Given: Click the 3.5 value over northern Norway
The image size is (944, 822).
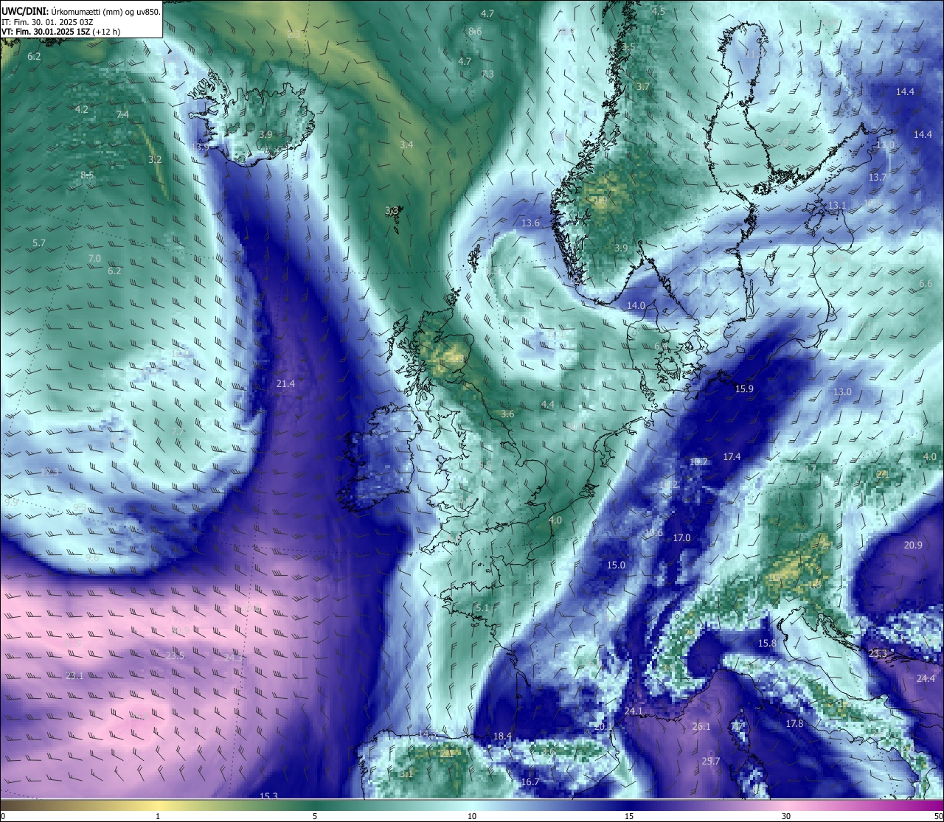Looking at the screenshot, I should 628,47.
